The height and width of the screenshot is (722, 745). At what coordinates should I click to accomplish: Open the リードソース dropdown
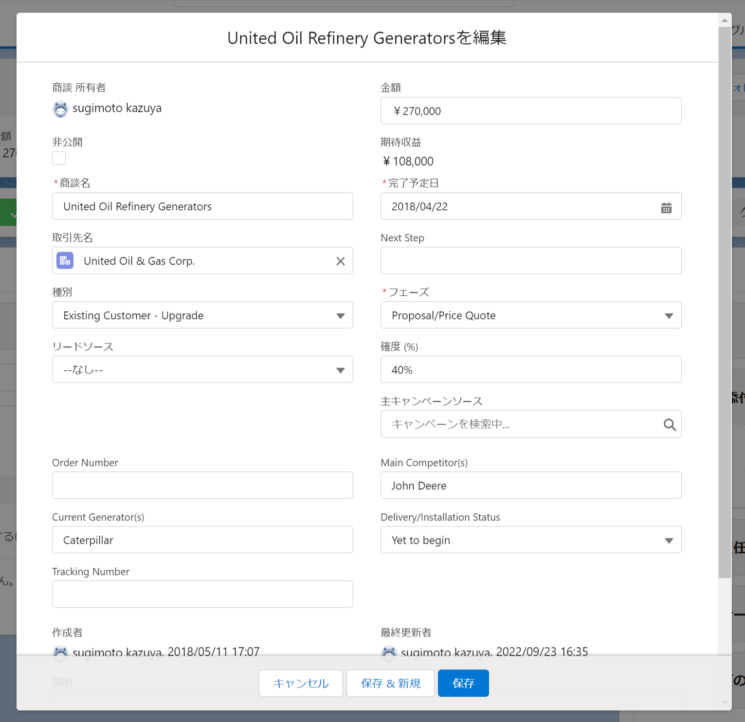pos(202,369)
